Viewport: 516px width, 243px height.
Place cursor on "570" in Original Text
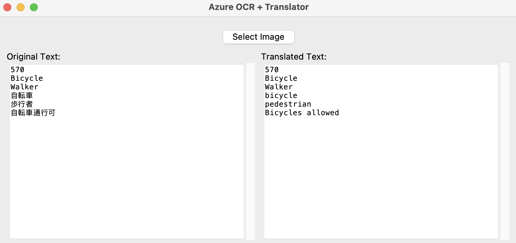click(x=18, y=70)
